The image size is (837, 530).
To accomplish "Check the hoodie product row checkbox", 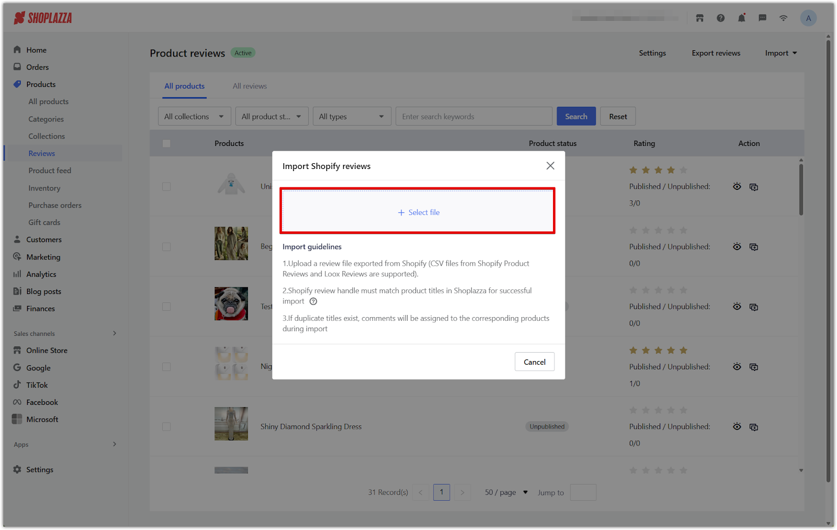I will click(x=166, y=187).
